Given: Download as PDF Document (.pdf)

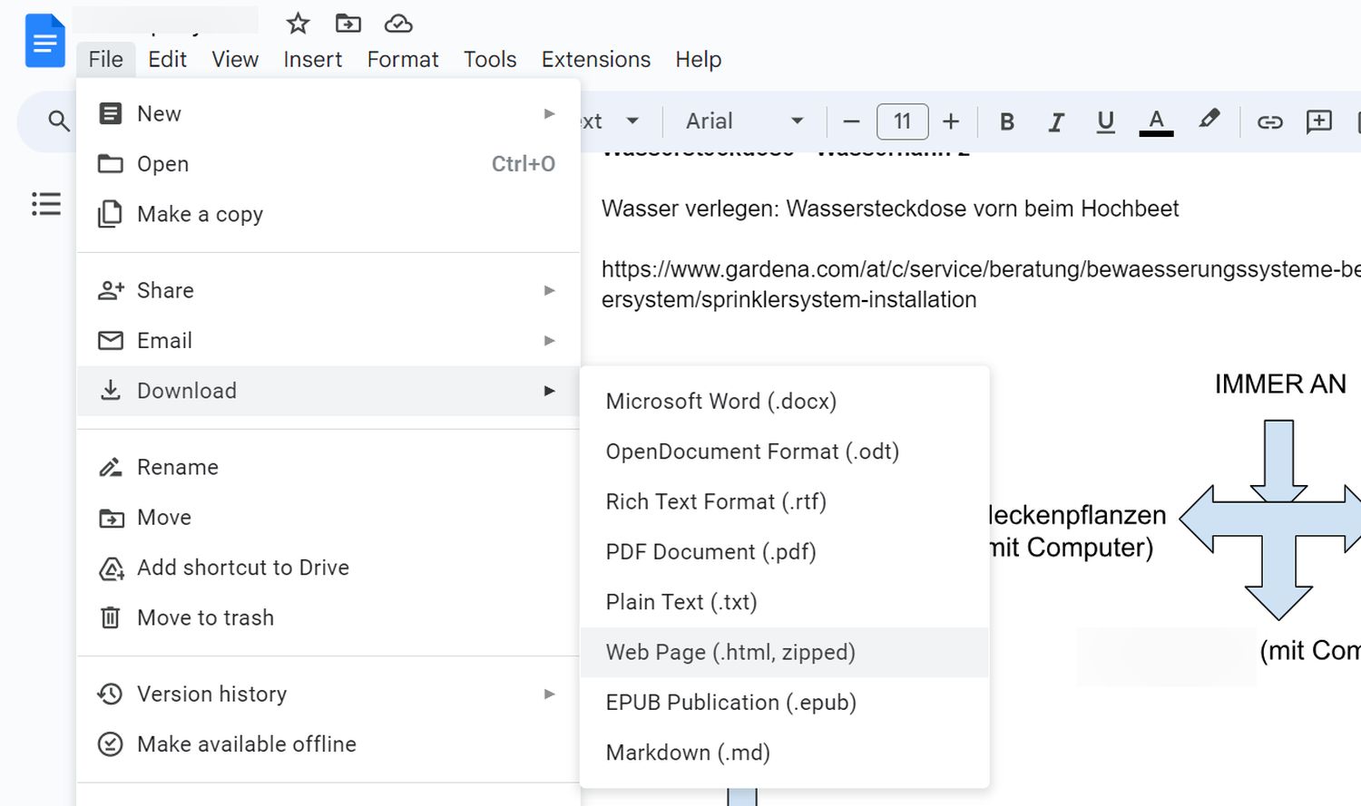Looking at the screenshot, I should pyautogui.click(x=710, y=552).
